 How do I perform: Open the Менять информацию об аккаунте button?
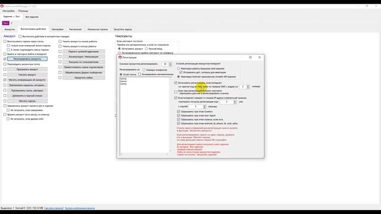27,80
